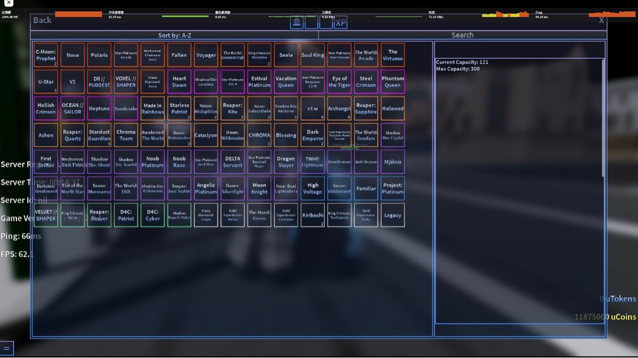Screen dimensions: 638x358
Task: Select the Dark Emperor item
Action: click(x=313, y=135)
